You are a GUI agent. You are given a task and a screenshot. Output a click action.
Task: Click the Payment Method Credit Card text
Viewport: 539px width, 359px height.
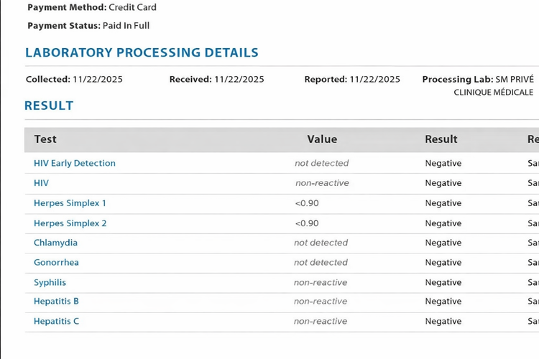click(x=132, y=7)
